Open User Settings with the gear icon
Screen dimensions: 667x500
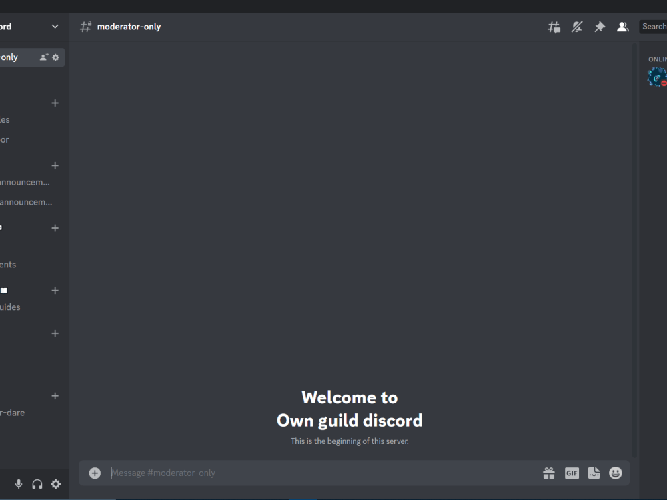56,484
